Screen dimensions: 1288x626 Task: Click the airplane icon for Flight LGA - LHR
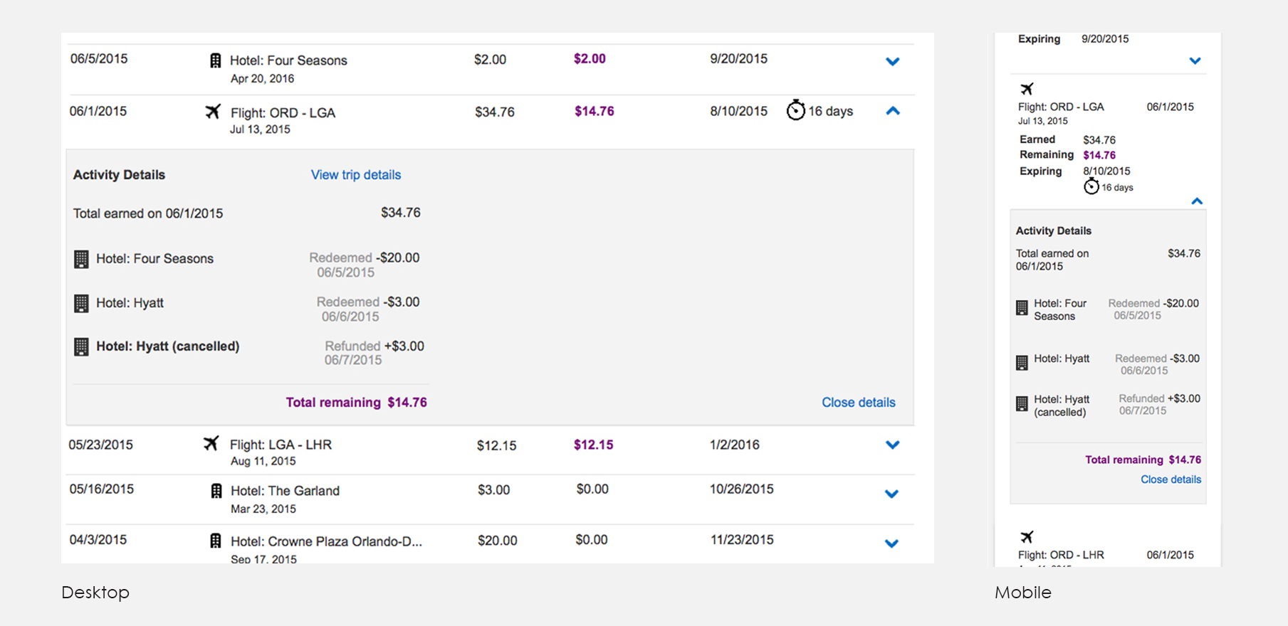pos(211,443)
